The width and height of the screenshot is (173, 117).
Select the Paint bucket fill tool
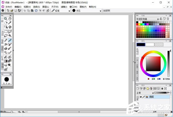click(6, 57)
